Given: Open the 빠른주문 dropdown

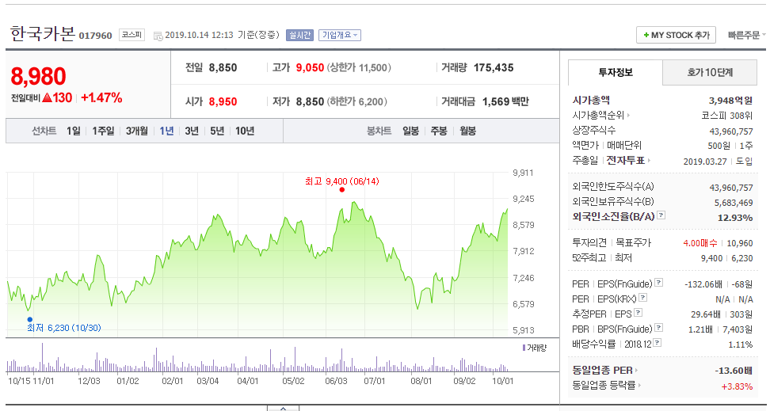Looking at the screenshot, I should point(746,35).
